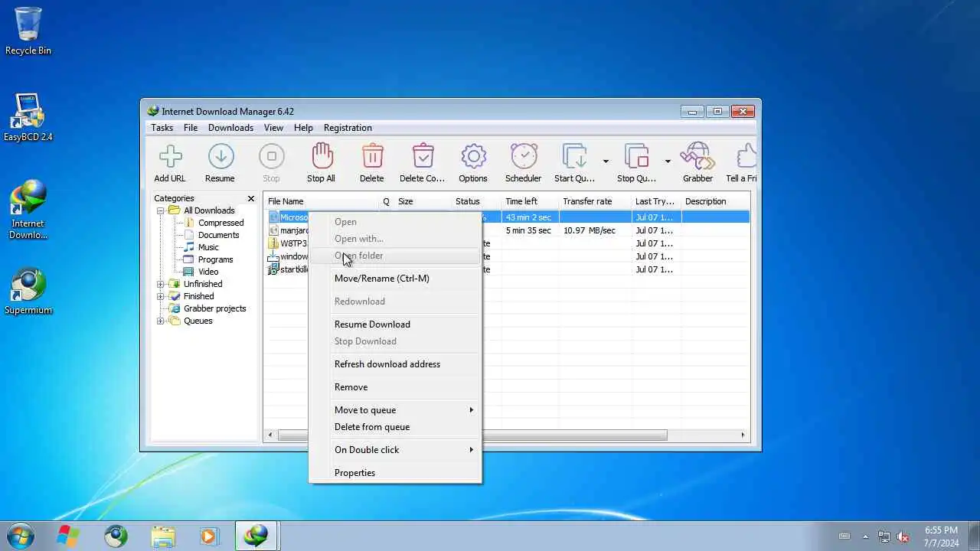
Task: Click the muted volume tray icon
Action: 903,536
